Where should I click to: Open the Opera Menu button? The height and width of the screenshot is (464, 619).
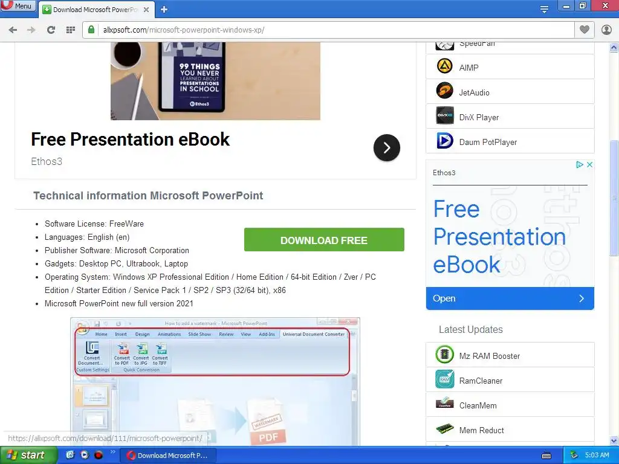point(18,5)
